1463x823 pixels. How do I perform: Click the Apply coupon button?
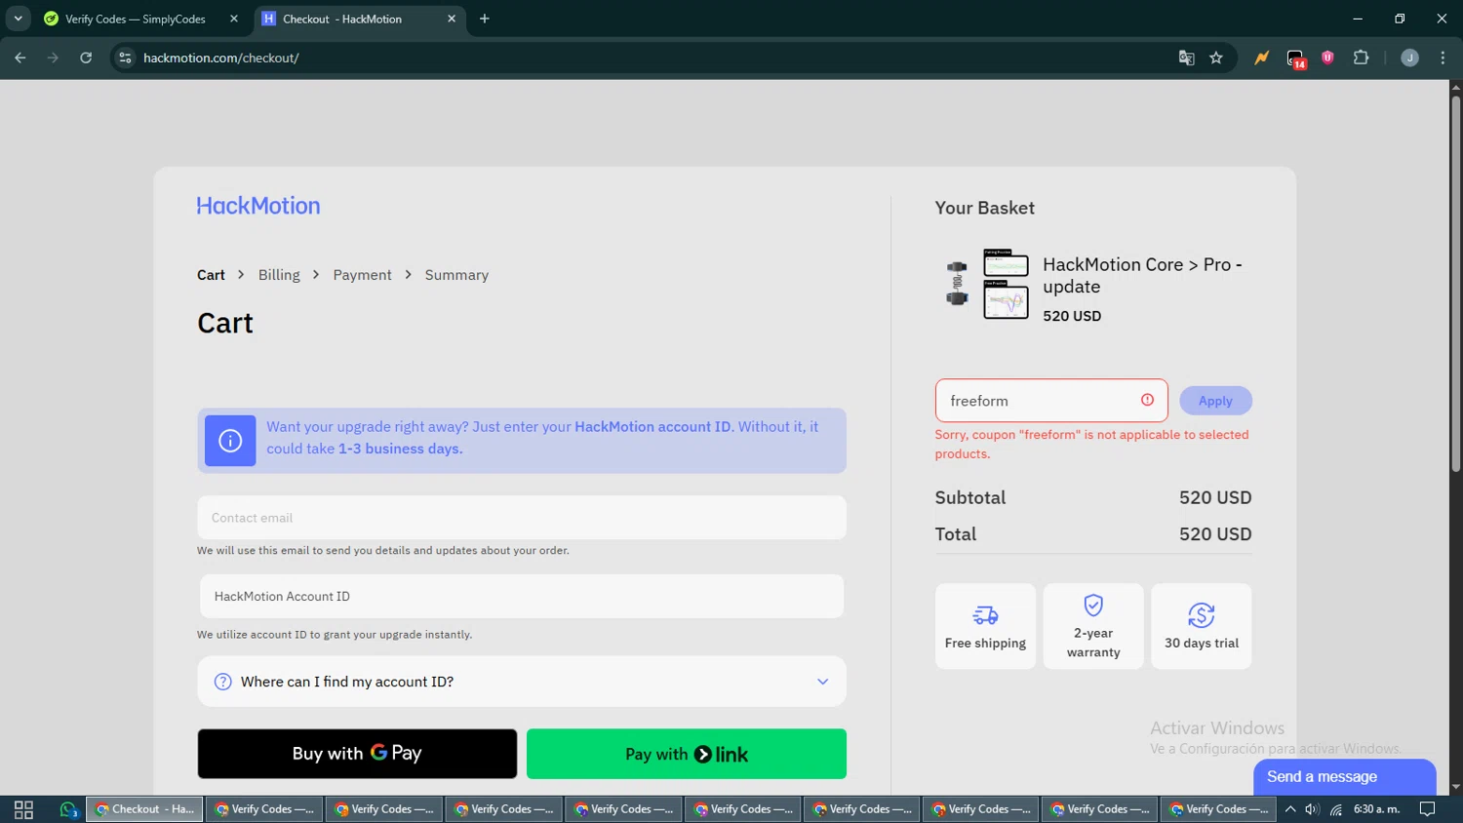(x=1215, y=401)
